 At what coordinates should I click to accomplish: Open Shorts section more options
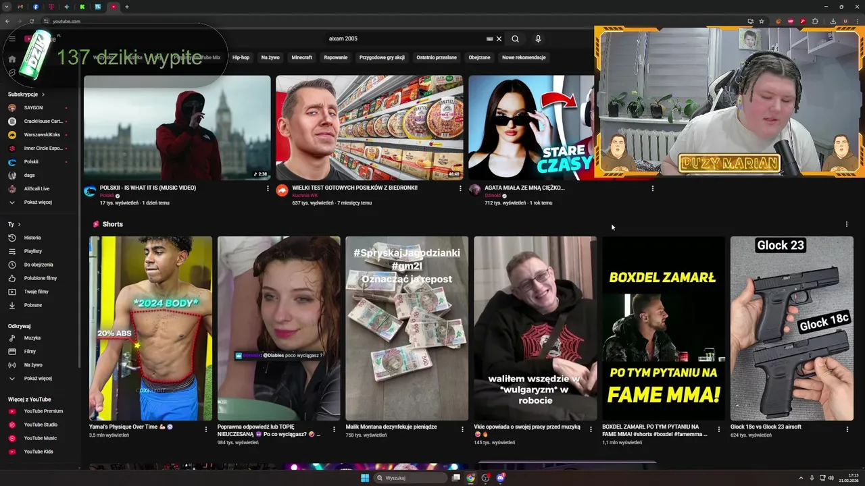pos(846,224)
